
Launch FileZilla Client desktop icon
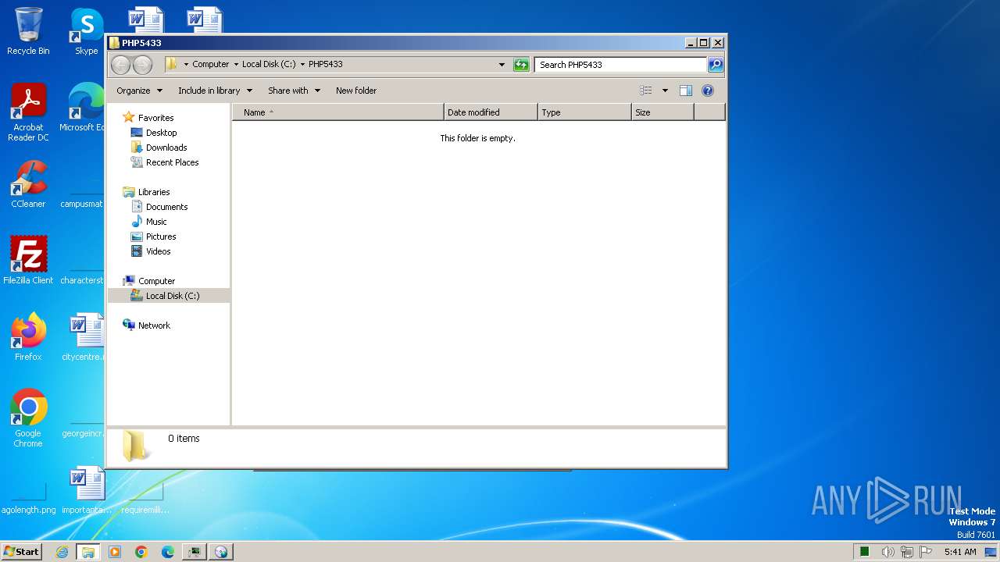tap(28, 260)
